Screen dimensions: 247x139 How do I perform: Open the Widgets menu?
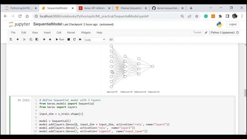(x=86, y=32)
